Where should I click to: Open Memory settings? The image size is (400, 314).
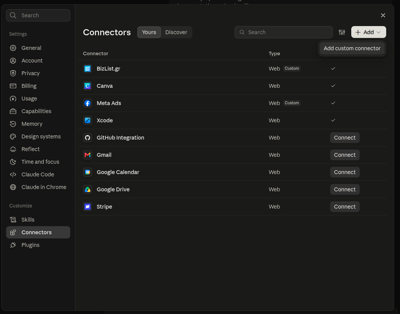(38, 124)
